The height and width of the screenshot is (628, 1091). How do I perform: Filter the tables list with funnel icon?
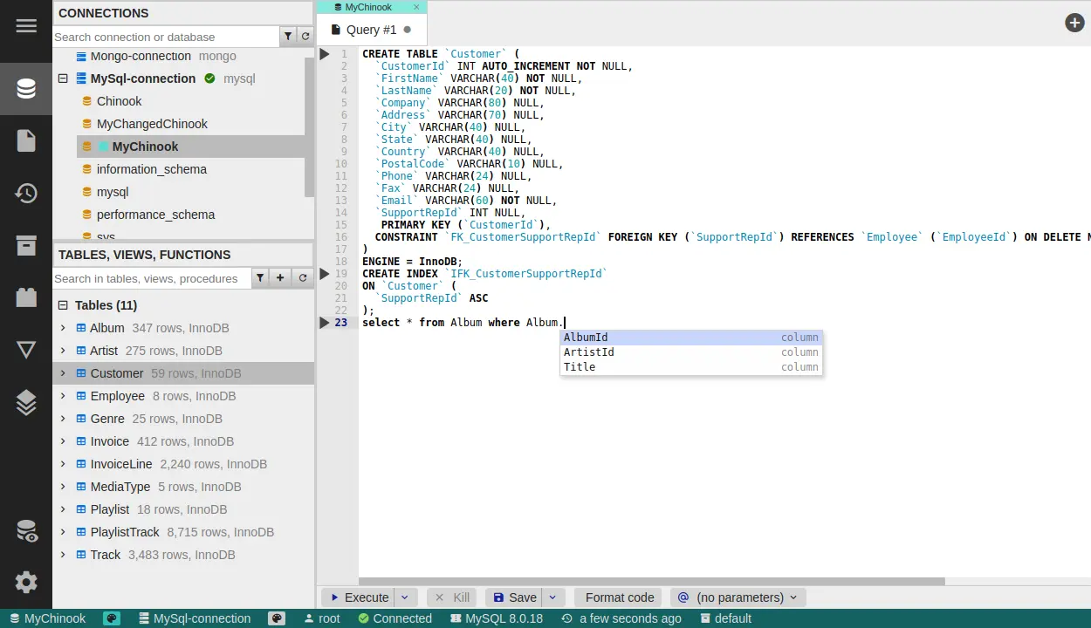pyautogui.click(x=259, y=278)
